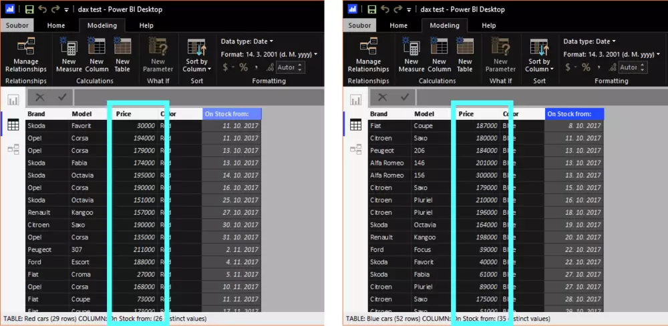The height and width of the screenshot is (326, 668).
Task: Commit formula checkmark in right Blue cars window
Action: 405,97
